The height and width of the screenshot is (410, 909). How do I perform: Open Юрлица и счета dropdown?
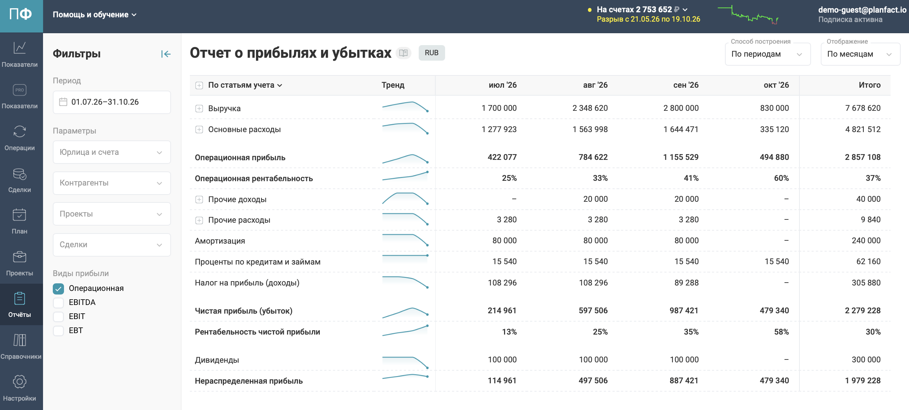[x=112, y=152]
